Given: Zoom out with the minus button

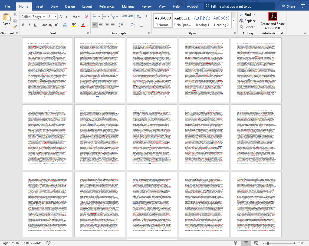Looking at the screenshot, I should (x=264, y=243).
